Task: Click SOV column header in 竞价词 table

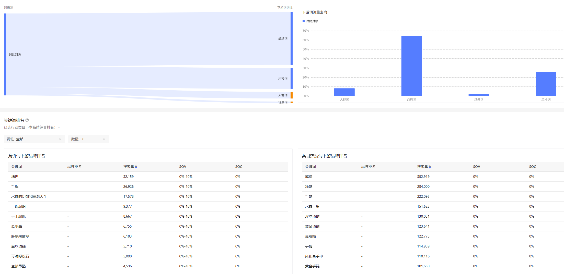Action: 183,167
